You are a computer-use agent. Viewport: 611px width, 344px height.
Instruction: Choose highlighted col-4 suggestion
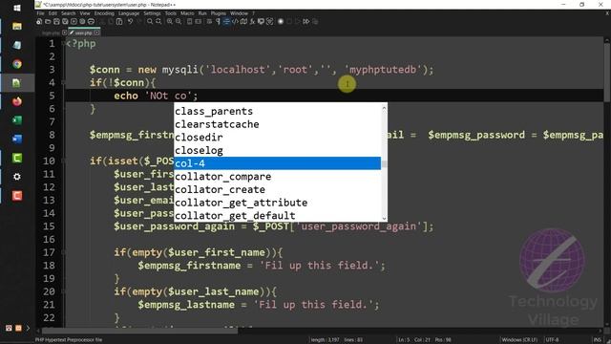pyautogui.click(x=278, y=163)
